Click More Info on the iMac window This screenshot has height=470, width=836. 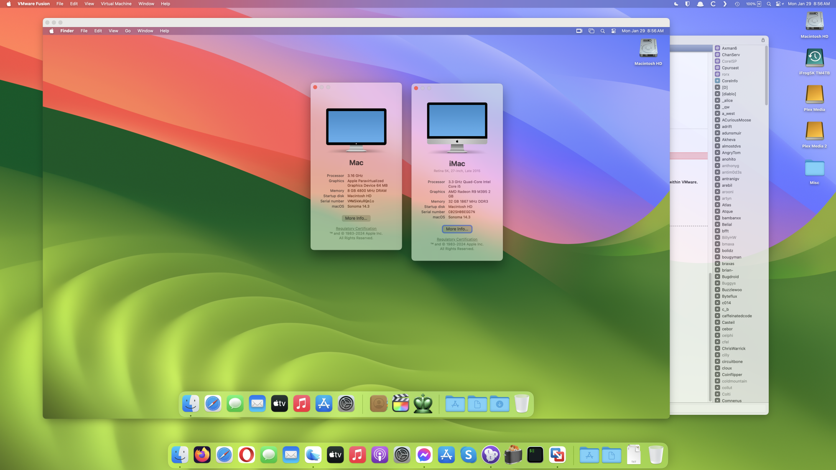coord(457,229)
